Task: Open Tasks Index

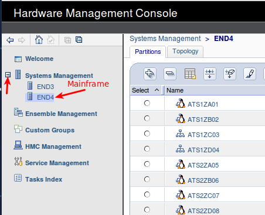Action: [x=44, y=179]
